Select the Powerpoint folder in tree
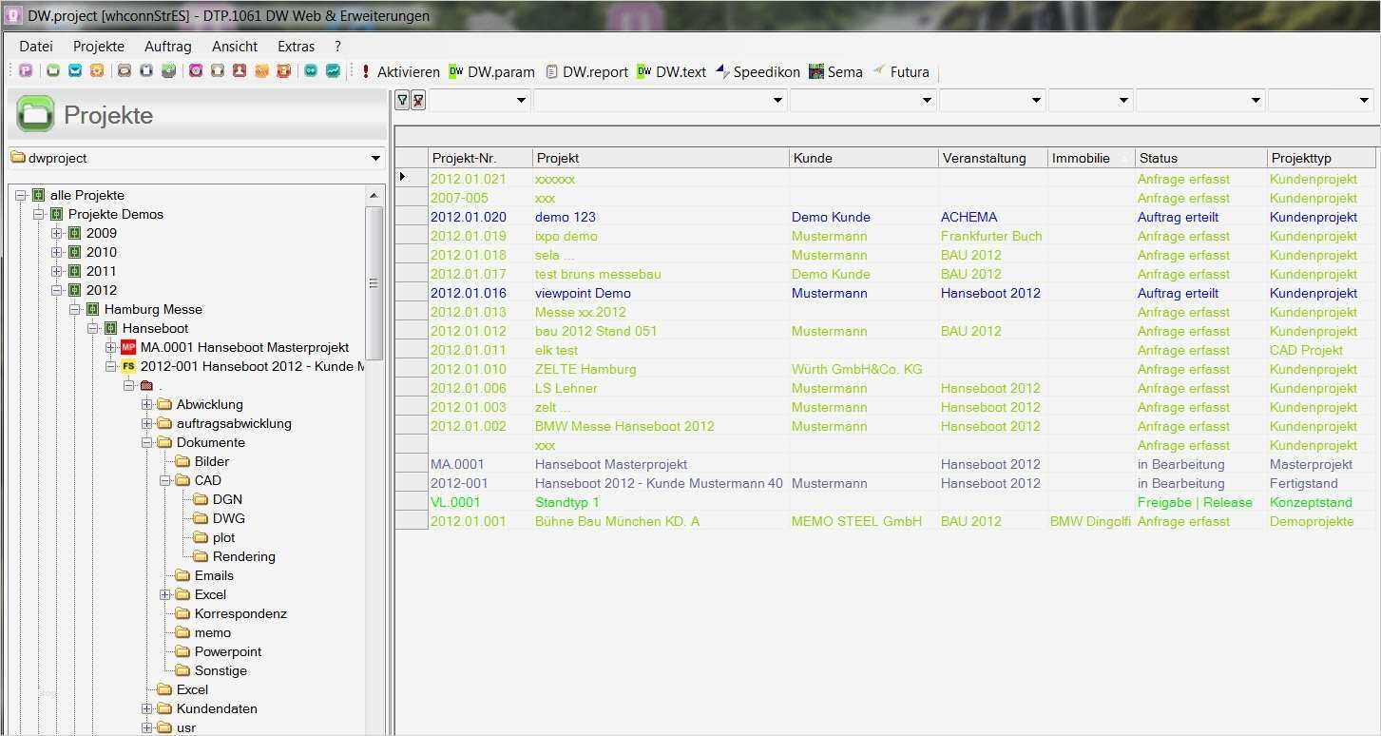 [x=228, y=651]
